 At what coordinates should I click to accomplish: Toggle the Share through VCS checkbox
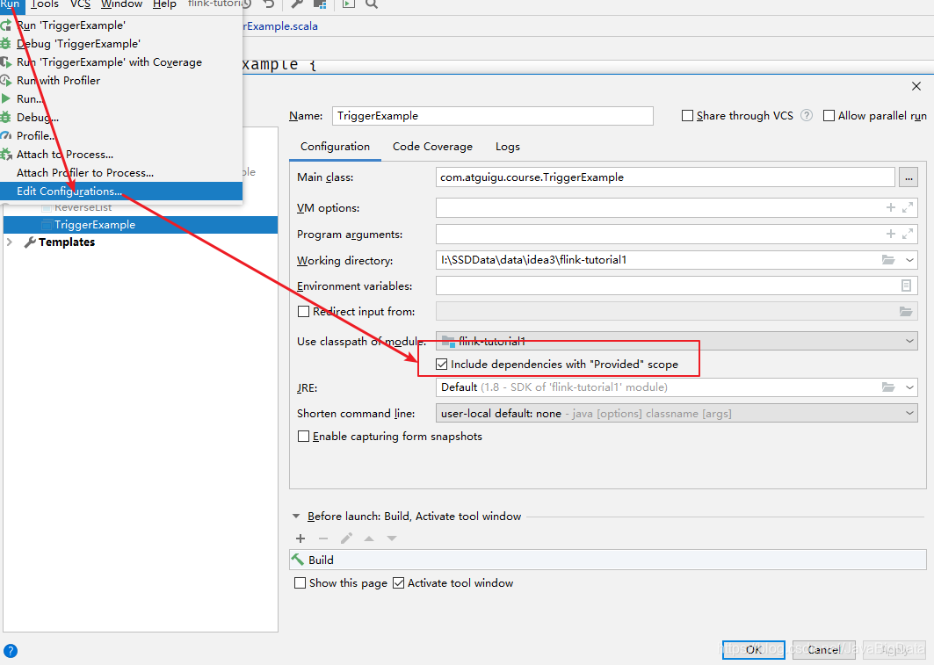coord(687,115)
